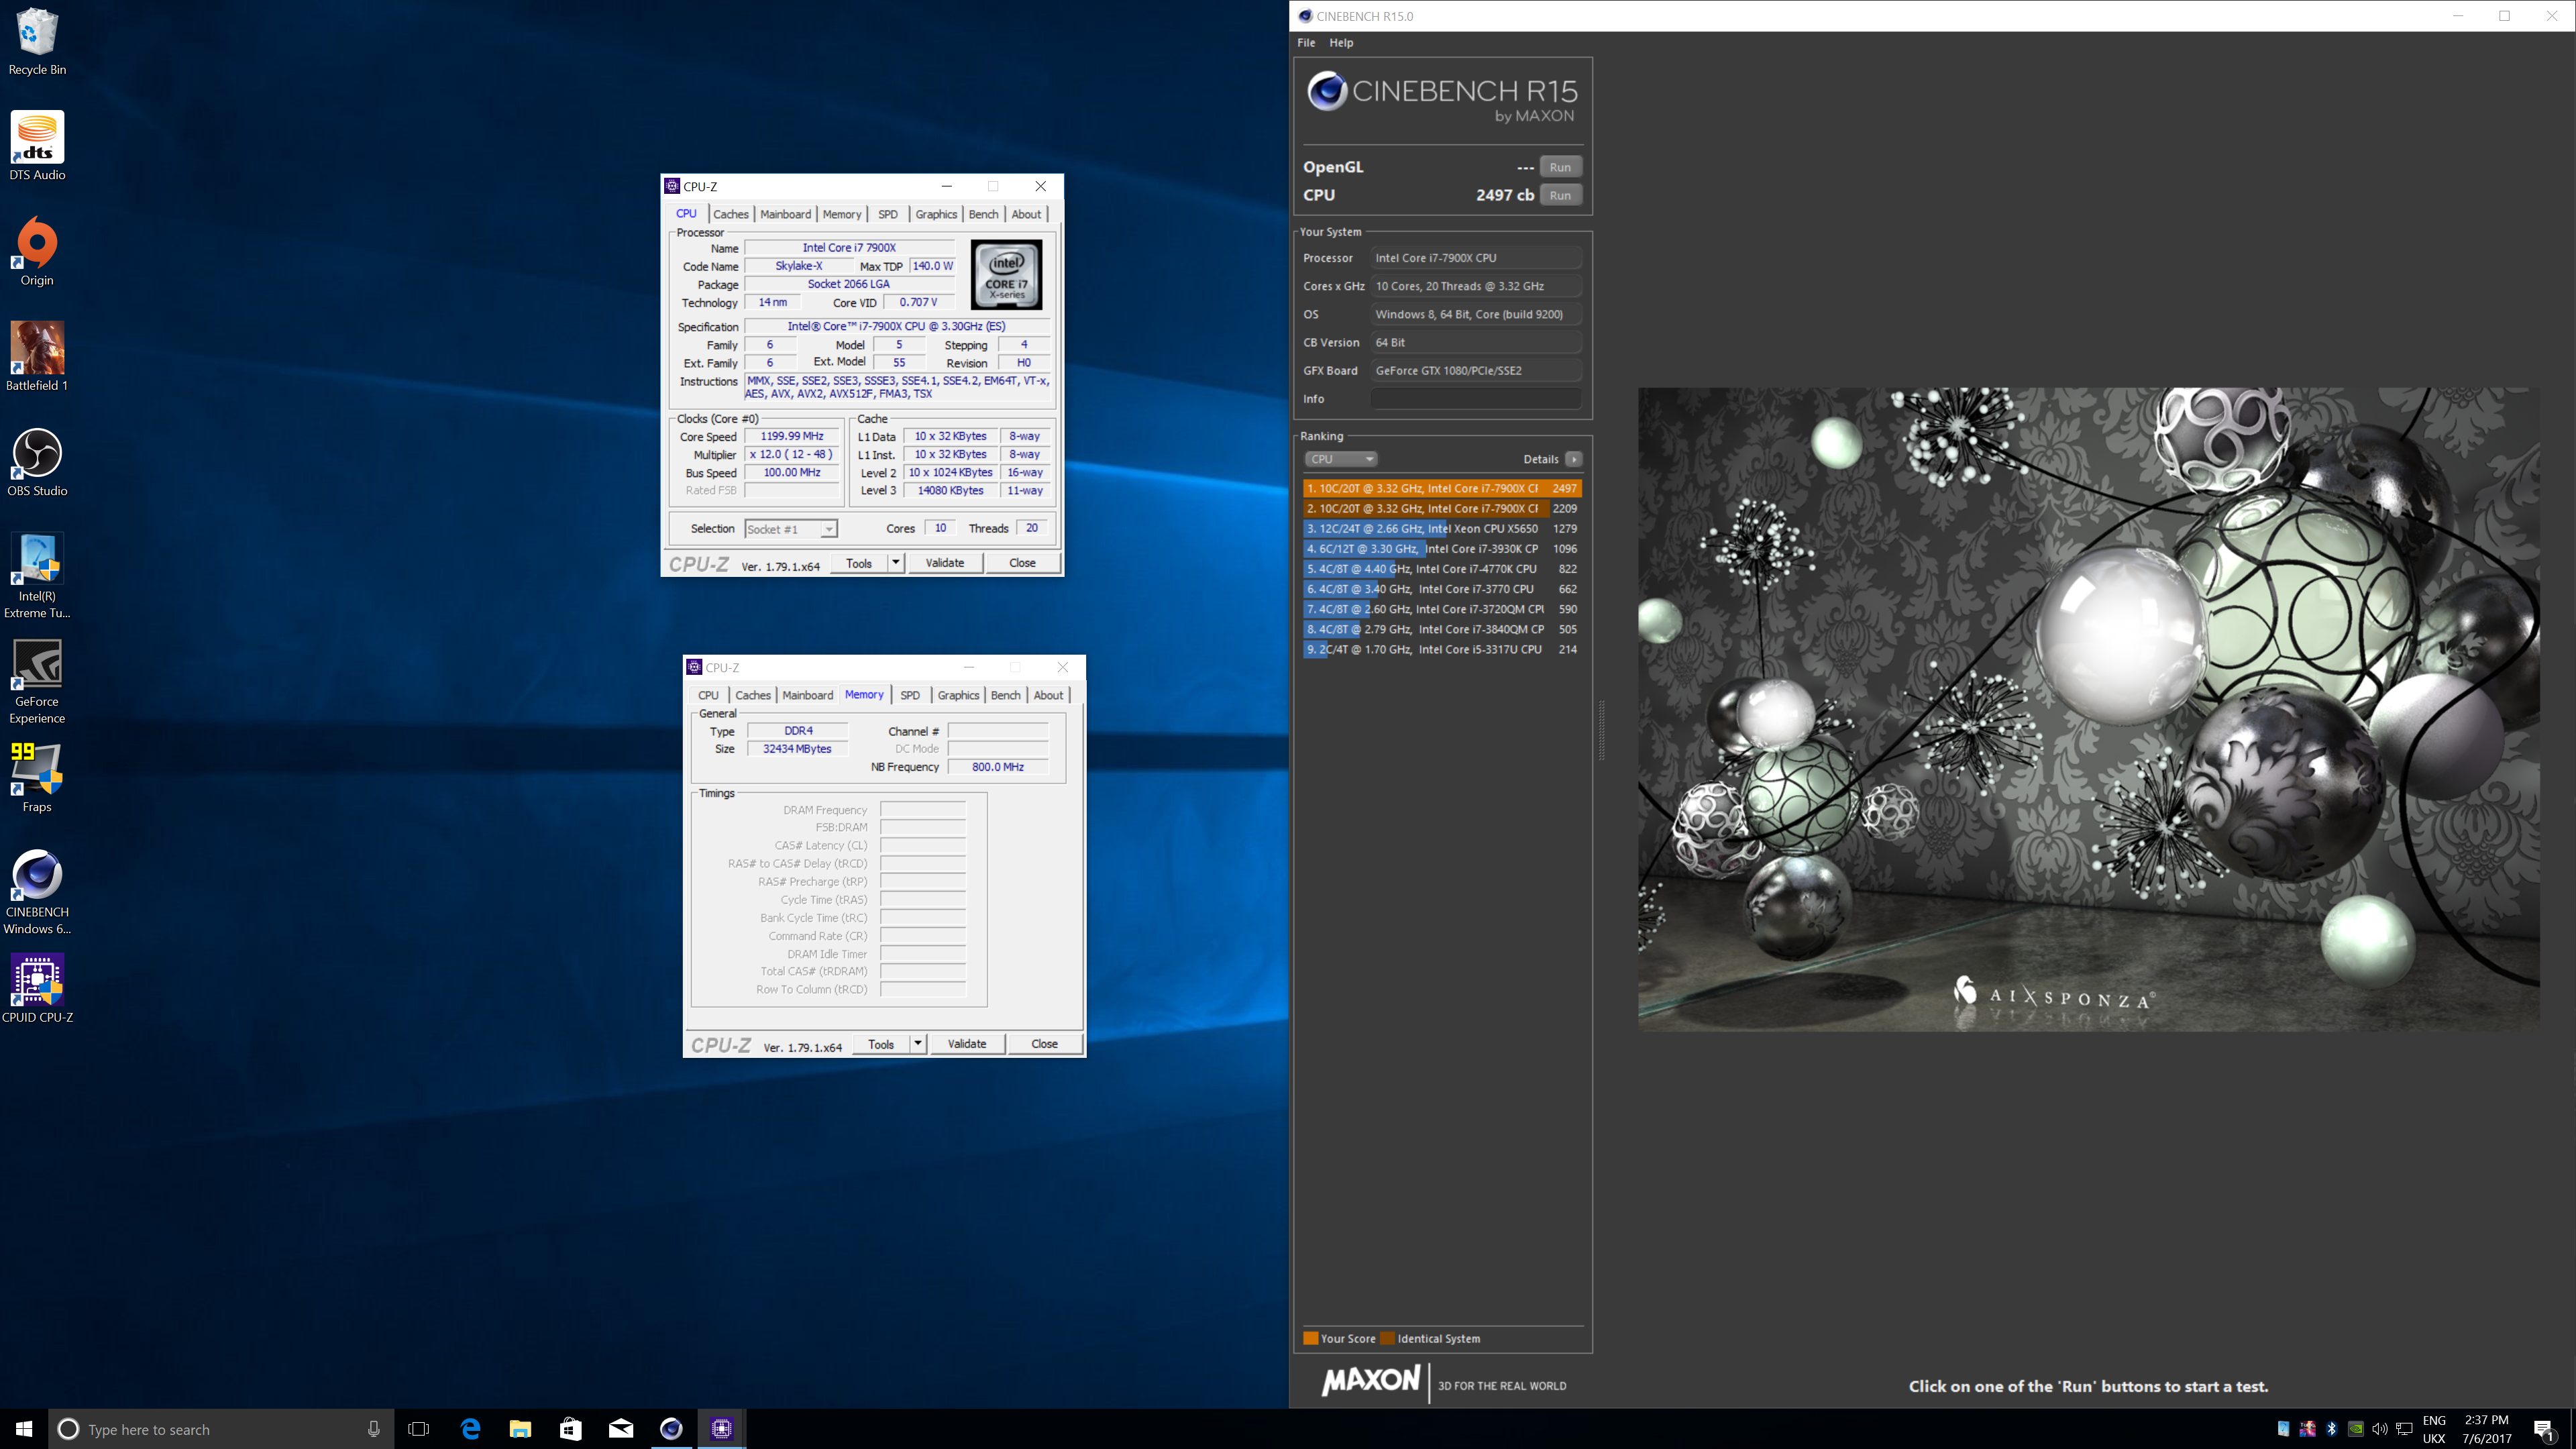Select the Xeon X5650 ranking row

[1442, 529]
